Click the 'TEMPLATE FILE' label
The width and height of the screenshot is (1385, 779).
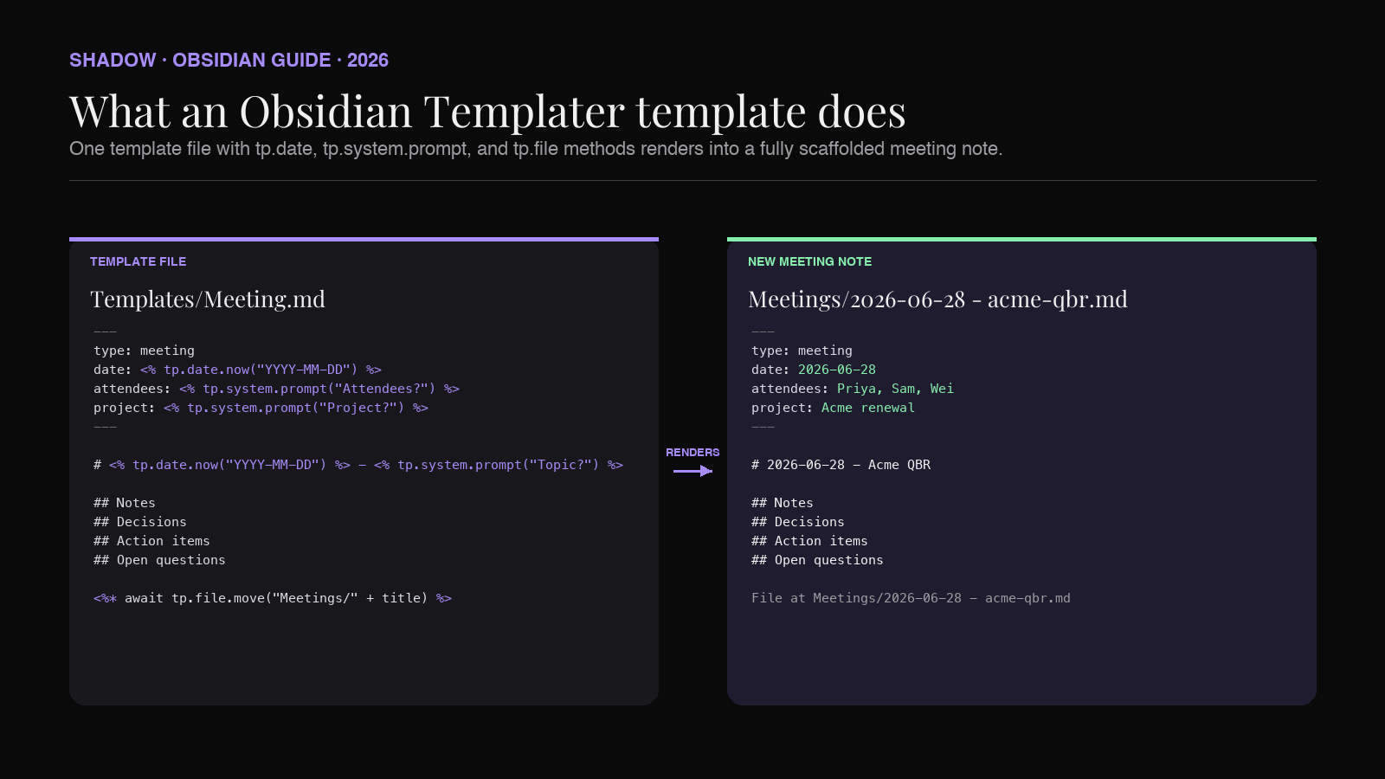click(138, 261)
